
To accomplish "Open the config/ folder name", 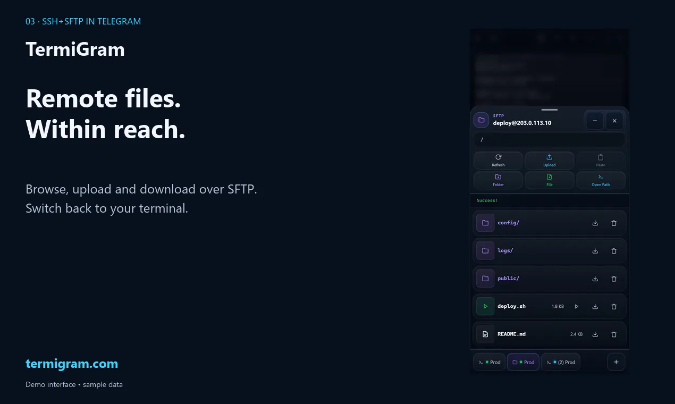I will click(x=509, y=223).
